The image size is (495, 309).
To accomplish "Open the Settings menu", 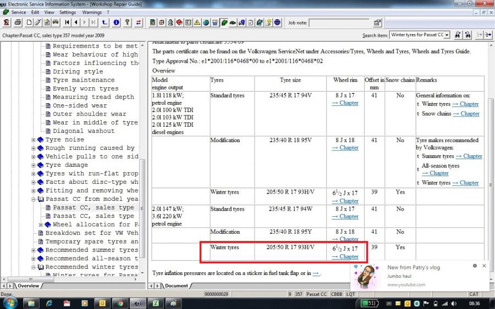I will coord(68,12).
